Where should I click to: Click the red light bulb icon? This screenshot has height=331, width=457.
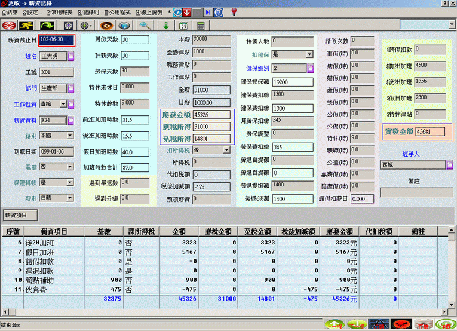point(234,12)
